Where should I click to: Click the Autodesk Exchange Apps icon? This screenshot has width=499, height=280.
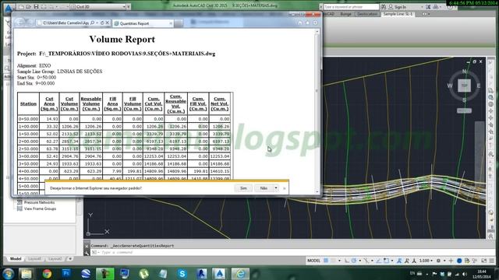(428, 7)
